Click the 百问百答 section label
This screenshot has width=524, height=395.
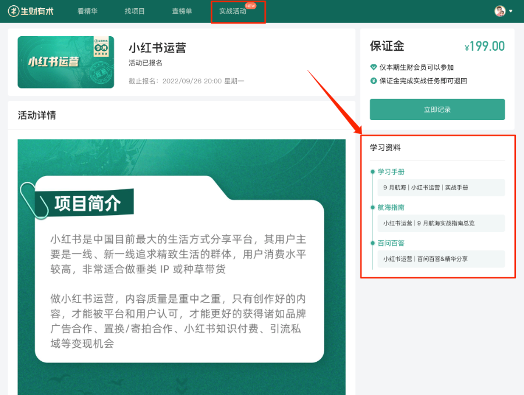coord(391,243)
